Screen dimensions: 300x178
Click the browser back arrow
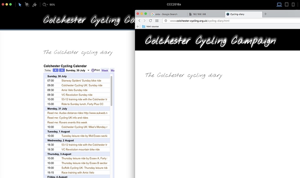click(x=140, y=20)
